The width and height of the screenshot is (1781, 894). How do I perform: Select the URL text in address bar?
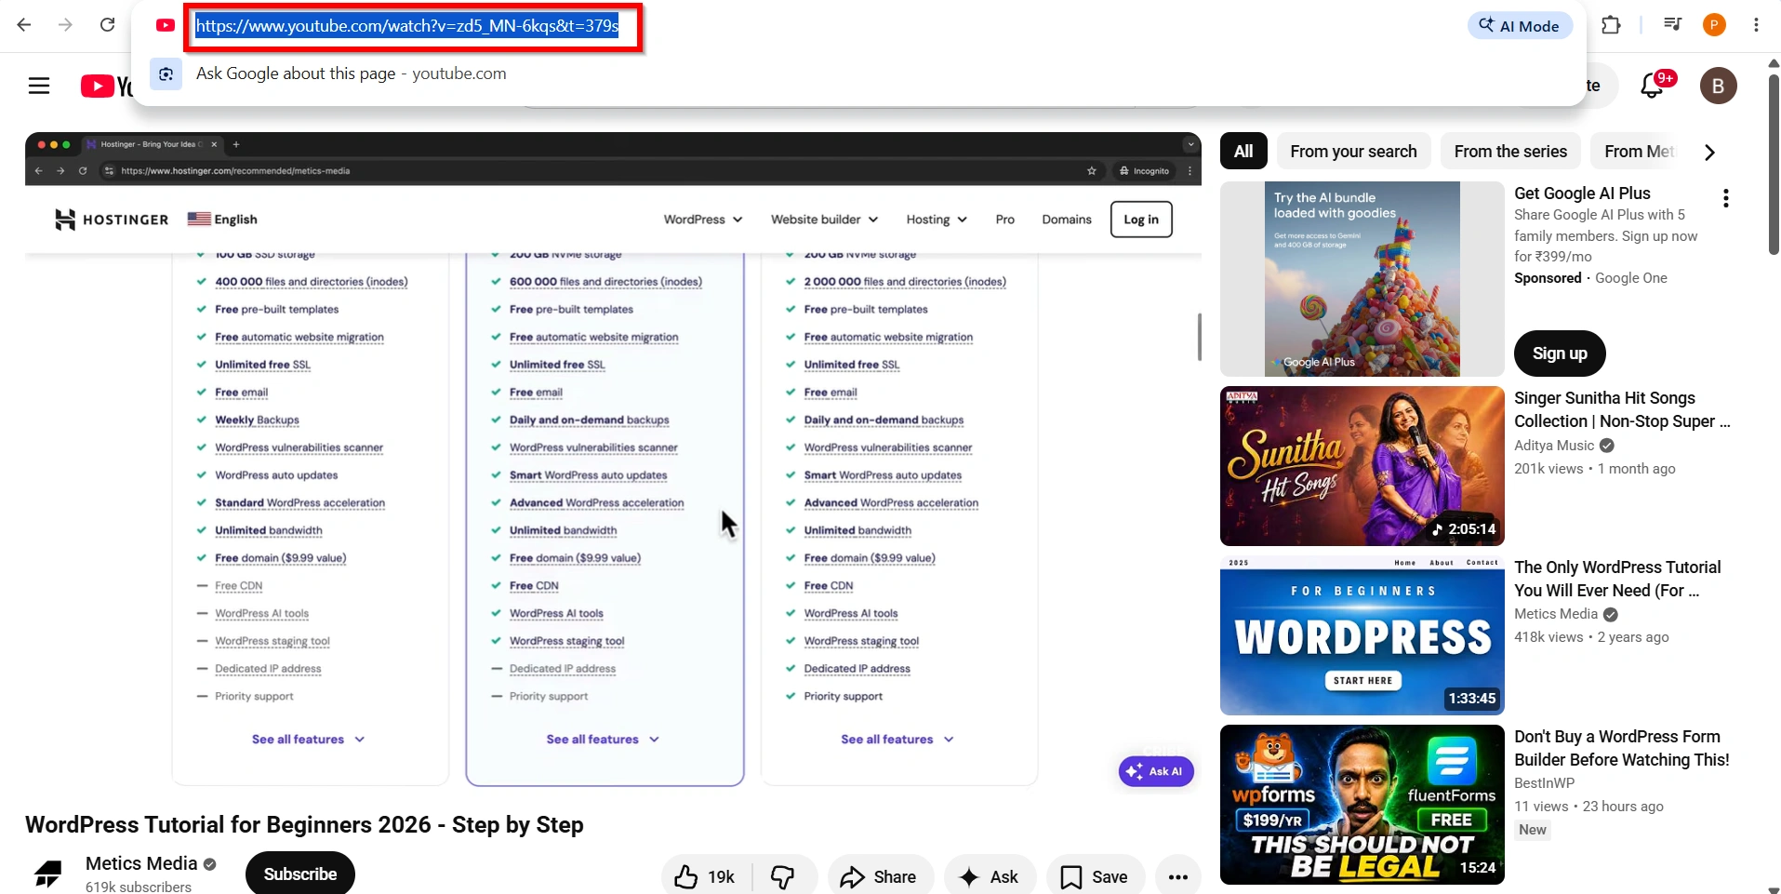point(407,26)
